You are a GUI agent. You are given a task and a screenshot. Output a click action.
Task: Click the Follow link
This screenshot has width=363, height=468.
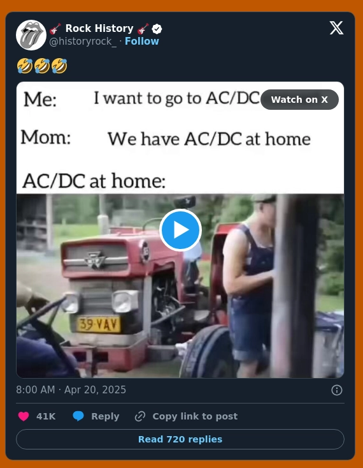(x=142, y=42)
